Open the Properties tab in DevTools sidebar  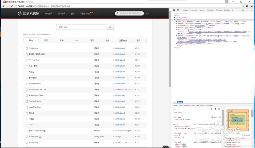click(209, 106)
